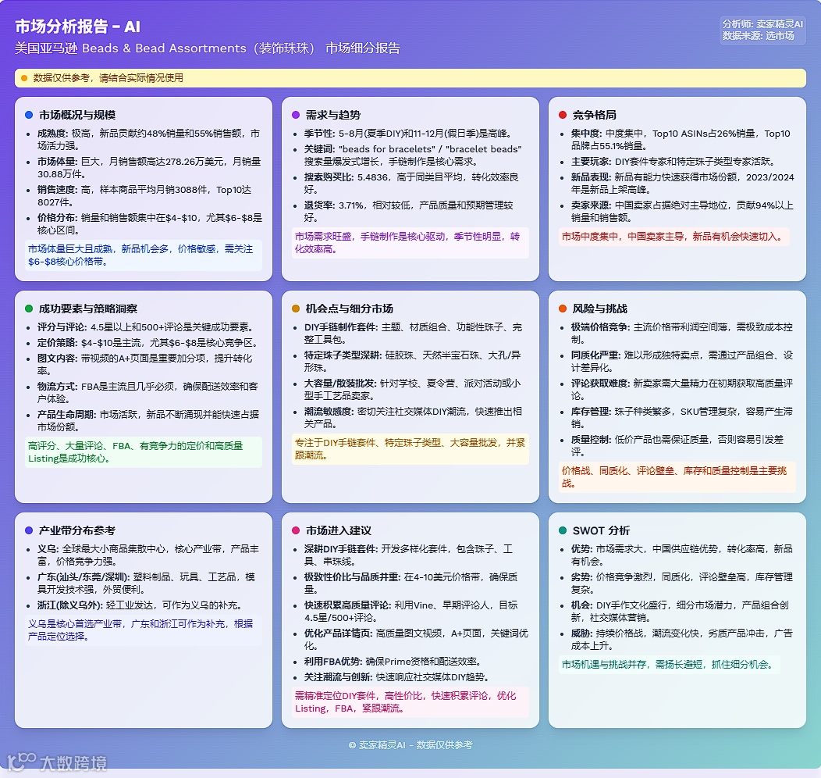Click the 主要玩家 bullet in competition card
This screenshot has width=821, height=778.
[x=673, y=162]
